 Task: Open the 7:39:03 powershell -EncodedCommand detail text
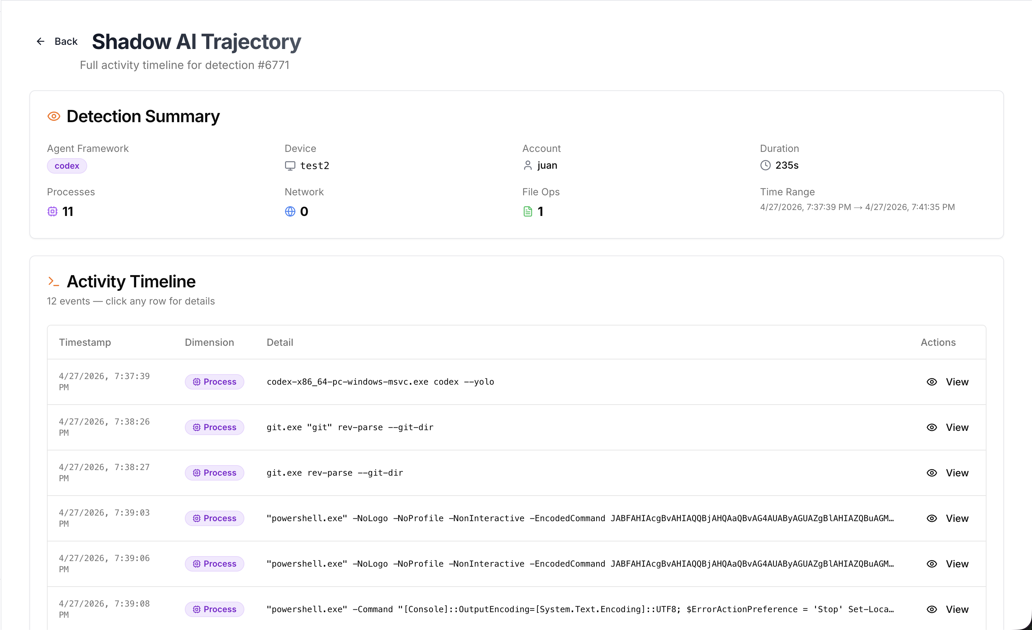pos(580,519)
